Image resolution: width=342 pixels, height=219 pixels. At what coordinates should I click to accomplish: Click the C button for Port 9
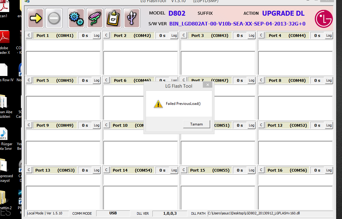tap(29, 125)
